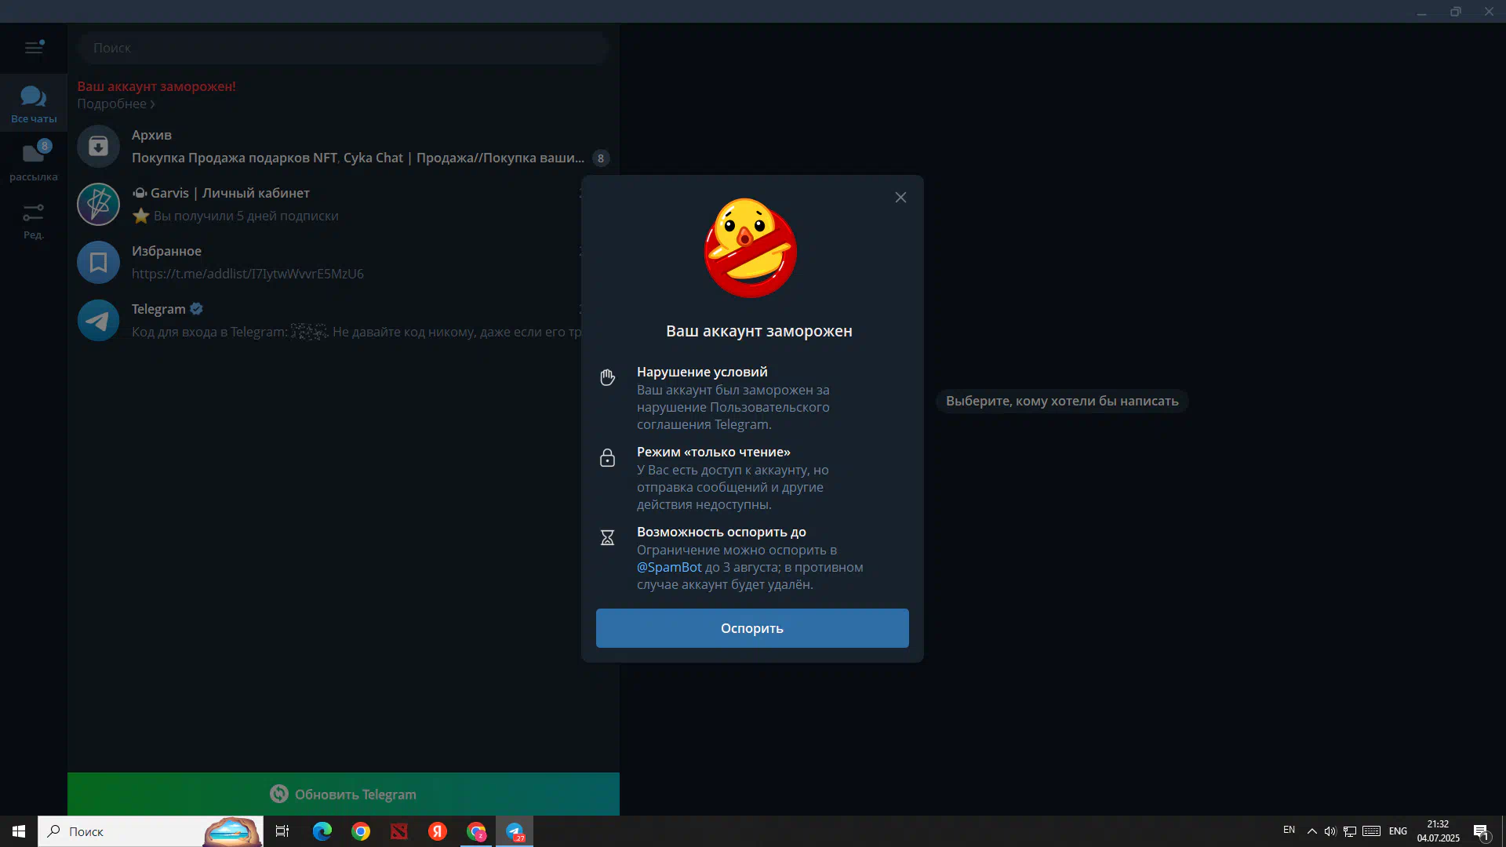Launch Google Chrome from taskbar

click(361, 831)
